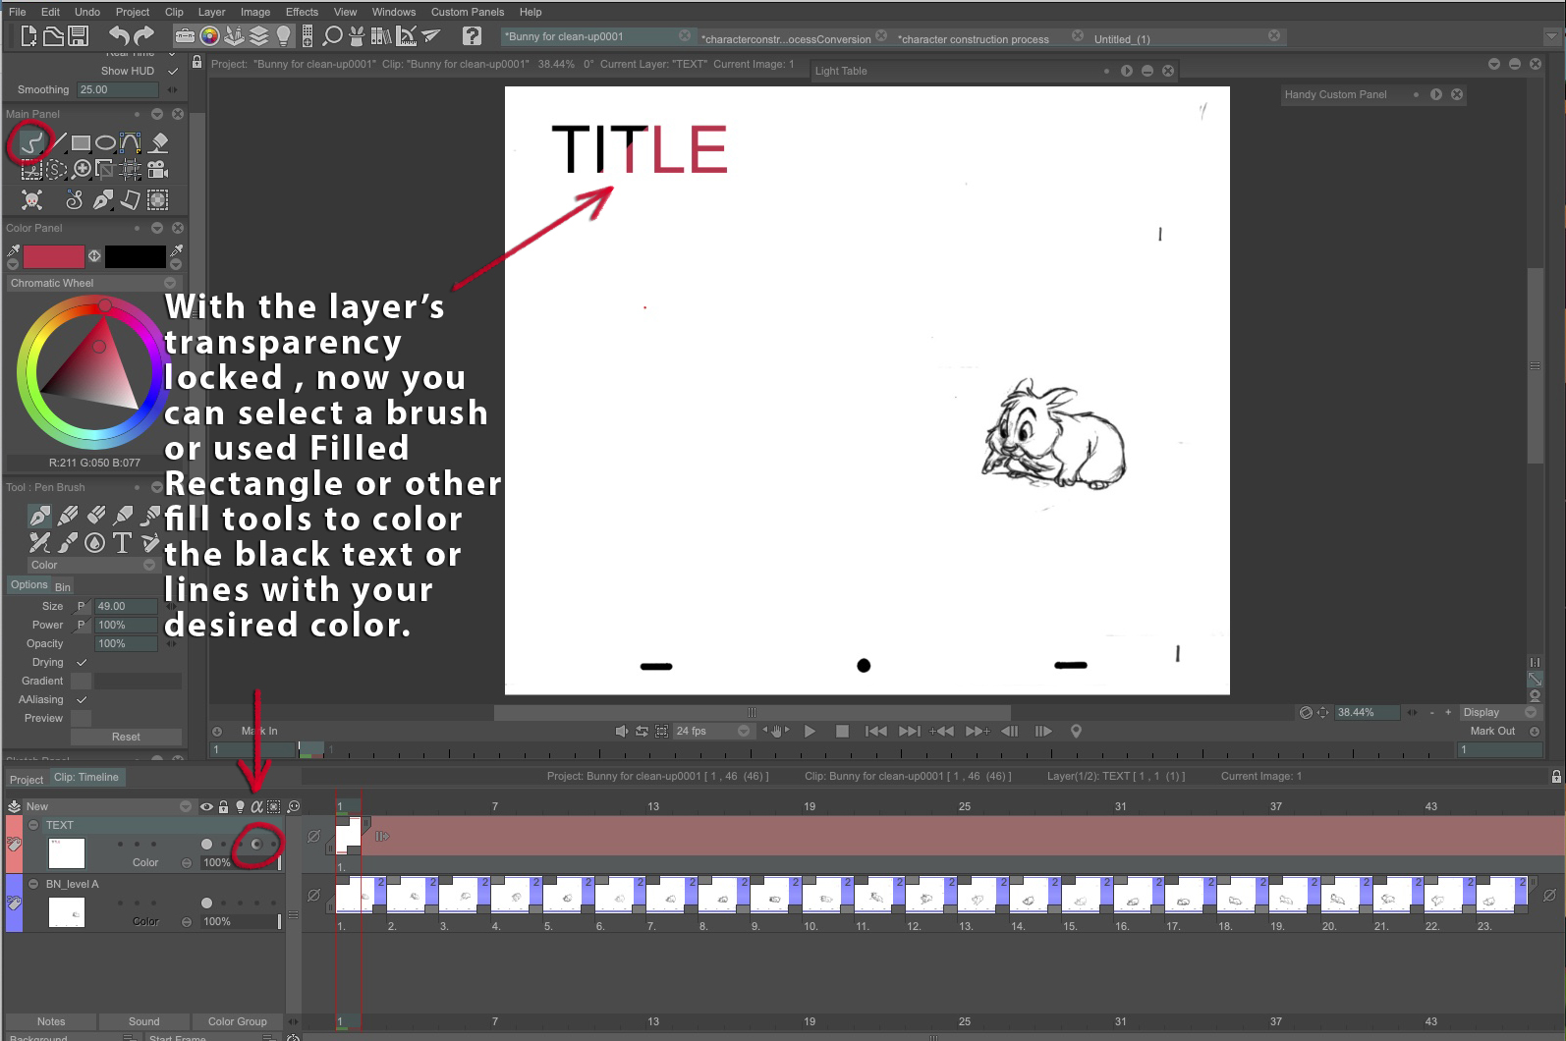Select the zoom magnifier tool in Main Panel
The image size is (1566, 1041).
point(83,169)
